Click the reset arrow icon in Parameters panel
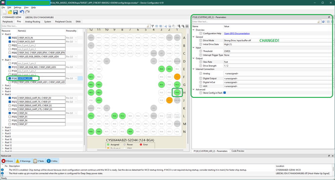The width and height of the screenshot is (335, 180). point(323,22)
